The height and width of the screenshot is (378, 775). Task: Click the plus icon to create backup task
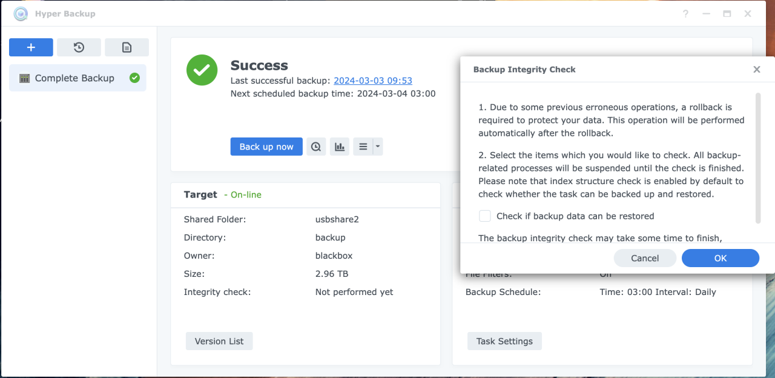(x=31, y=47)
